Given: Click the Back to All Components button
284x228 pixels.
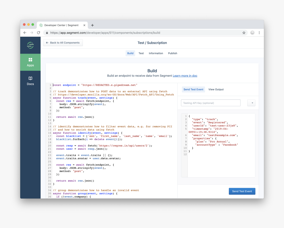Looking at the screenshot, I should (63, 43).
